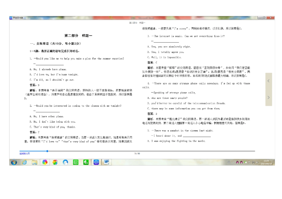
Task: Click option 'C. That's very kind of you, thanks.'
Action: coord(53,127)
